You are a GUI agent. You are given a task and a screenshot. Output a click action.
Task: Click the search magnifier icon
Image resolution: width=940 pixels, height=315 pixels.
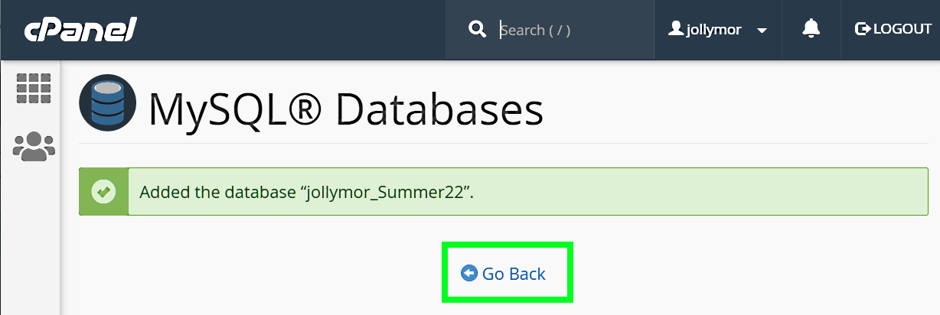click(x=478, y=30)
